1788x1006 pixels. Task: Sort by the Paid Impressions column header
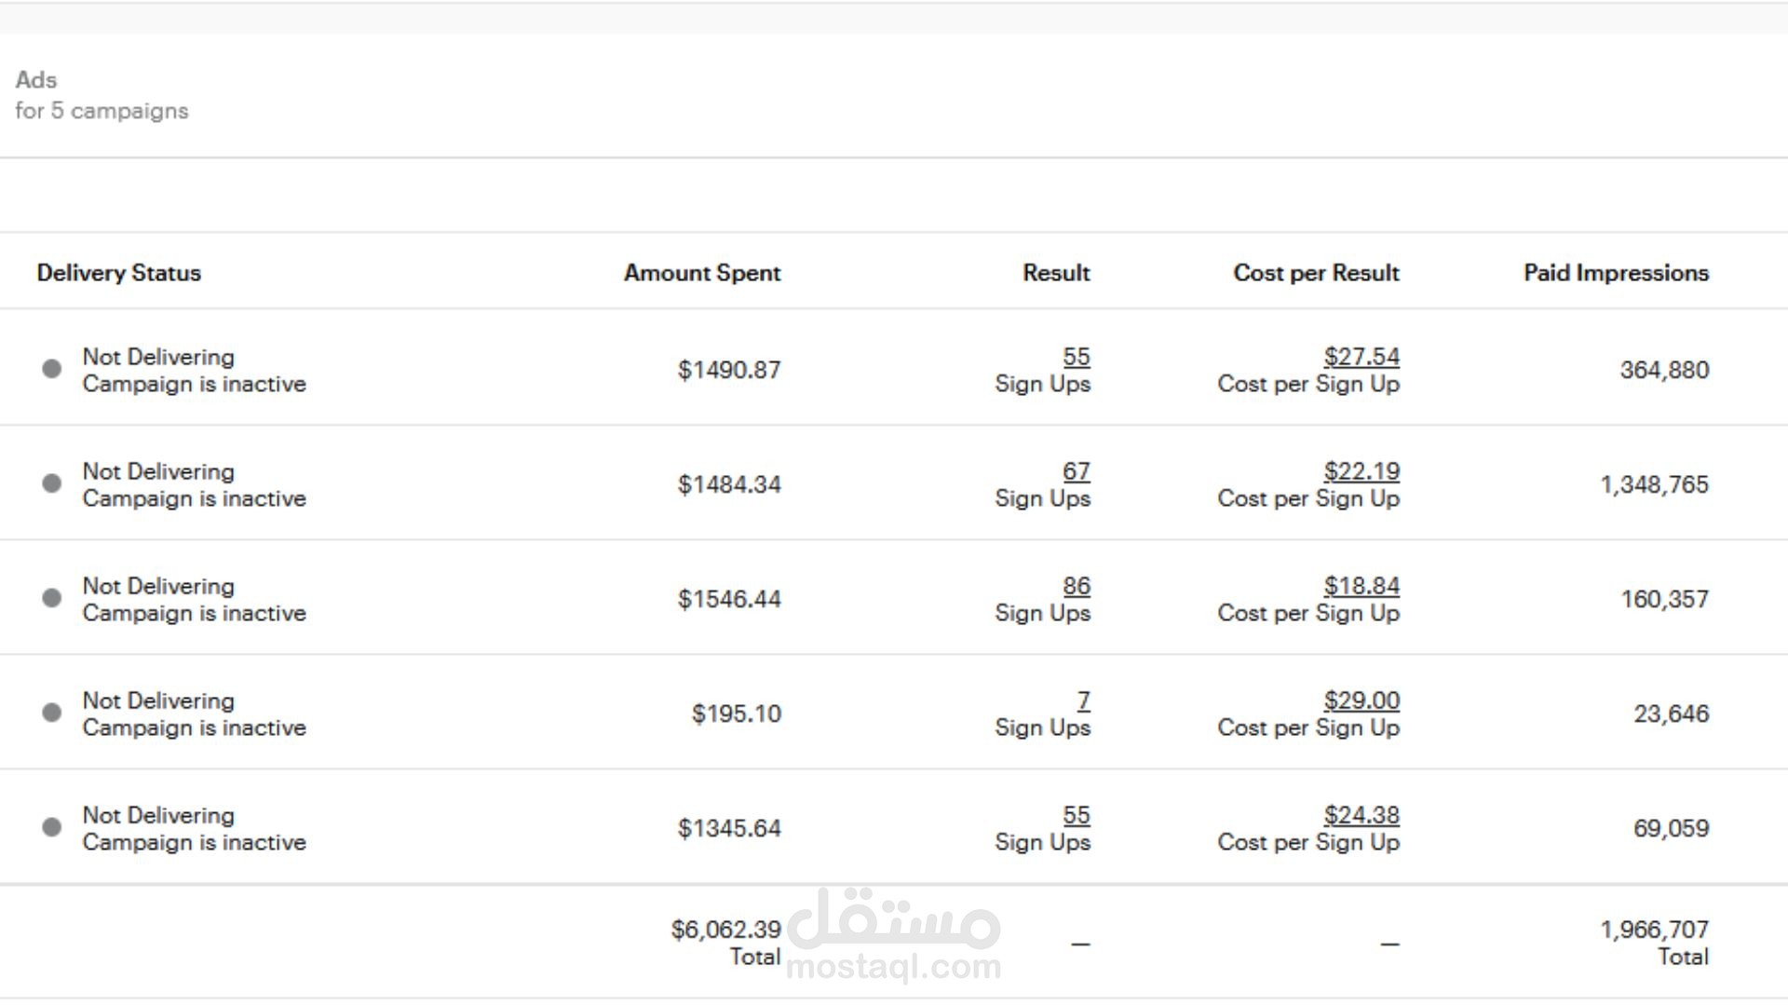[x=1616, y=273]
